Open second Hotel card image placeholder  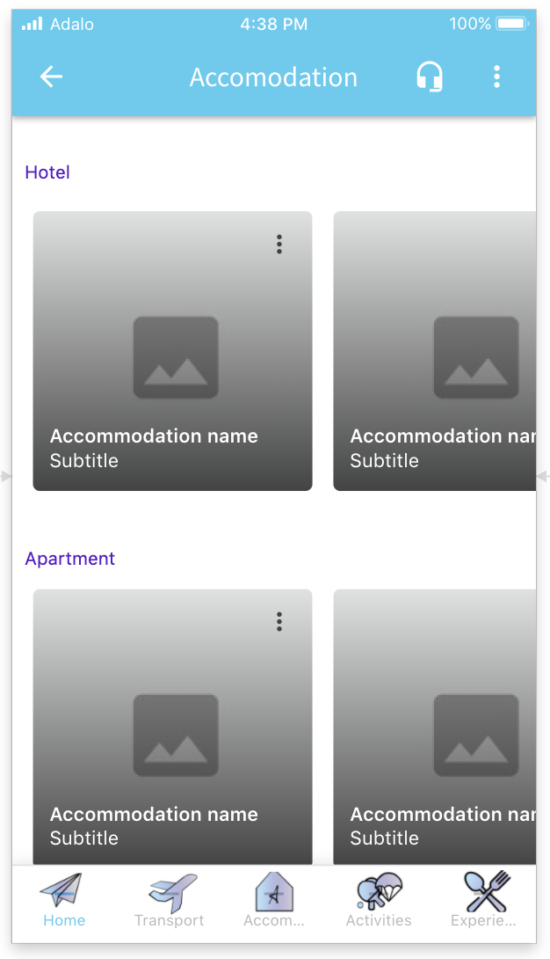point(476,357)
